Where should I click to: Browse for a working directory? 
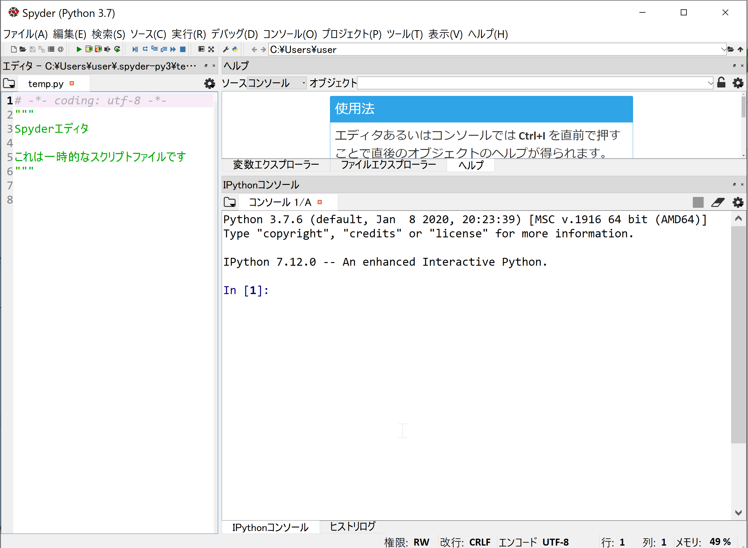(x=731, y=49)
